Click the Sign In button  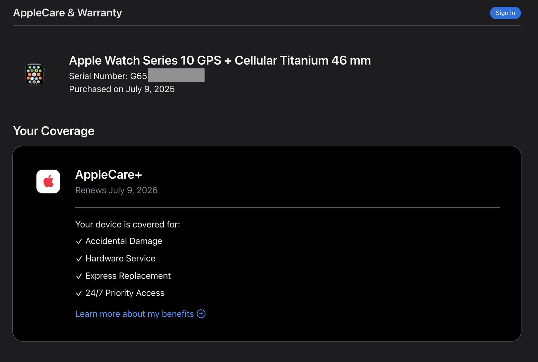(x=505, y=13)
